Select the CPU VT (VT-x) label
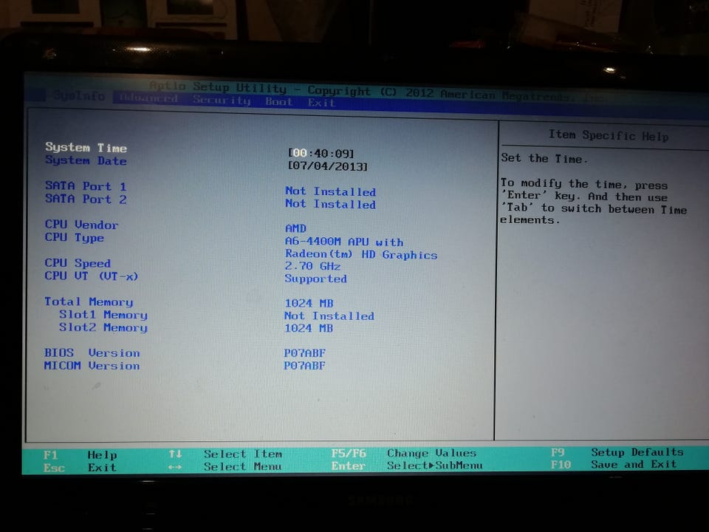Image resolution: width=709 pixels, height=532 pixels. 91,276
